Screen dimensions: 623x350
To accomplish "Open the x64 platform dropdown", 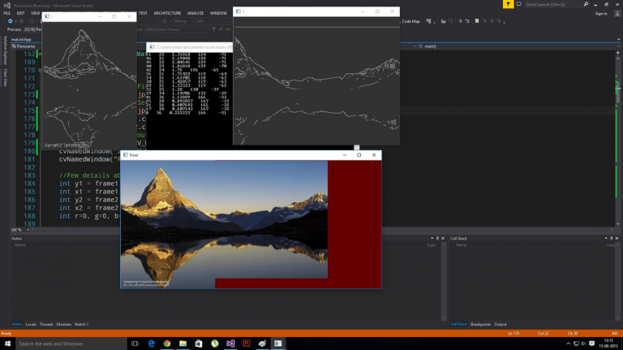I will pos(213,21).
